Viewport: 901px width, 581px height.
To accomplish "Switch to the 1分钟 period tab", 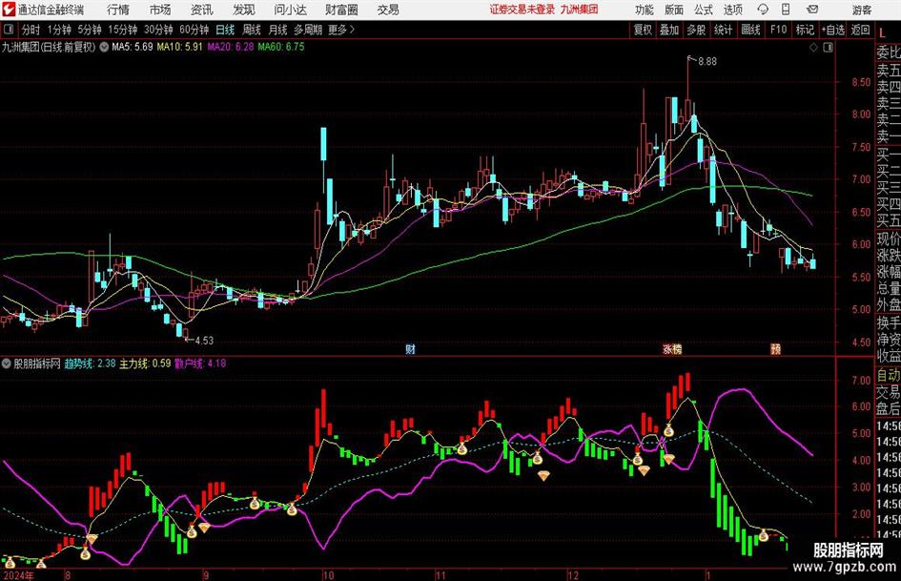I will [59, 30].
